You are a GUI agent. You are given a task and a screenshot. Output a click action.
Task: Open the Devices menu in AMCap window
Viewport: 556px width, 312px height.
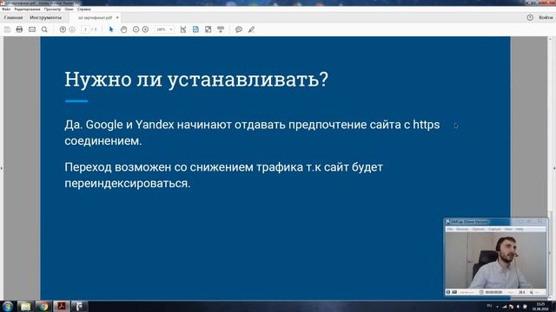click(x=462, y=229)
